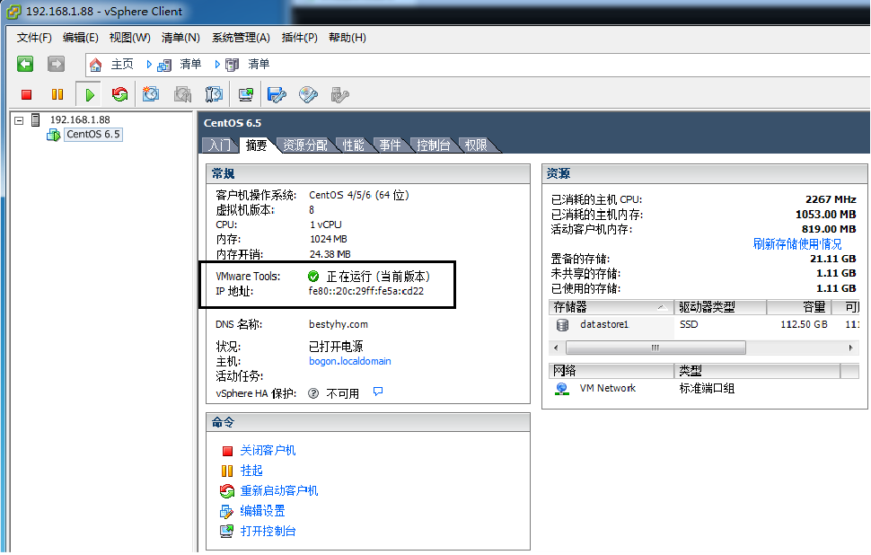Click the 打开控制台 command link
This screenshot has width=871, height=555.
point(268,531)
